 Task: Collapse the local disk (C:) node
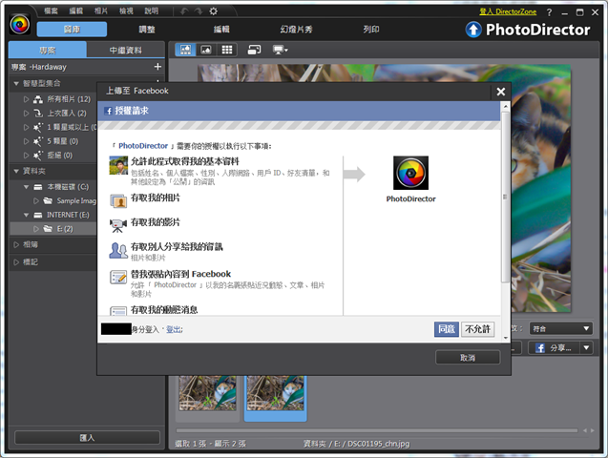[27, 187]
